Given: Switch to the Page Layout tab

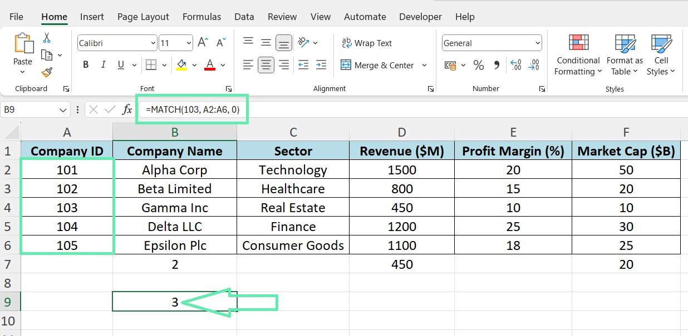Looking at the screenshot, I should tap(143, 17).
